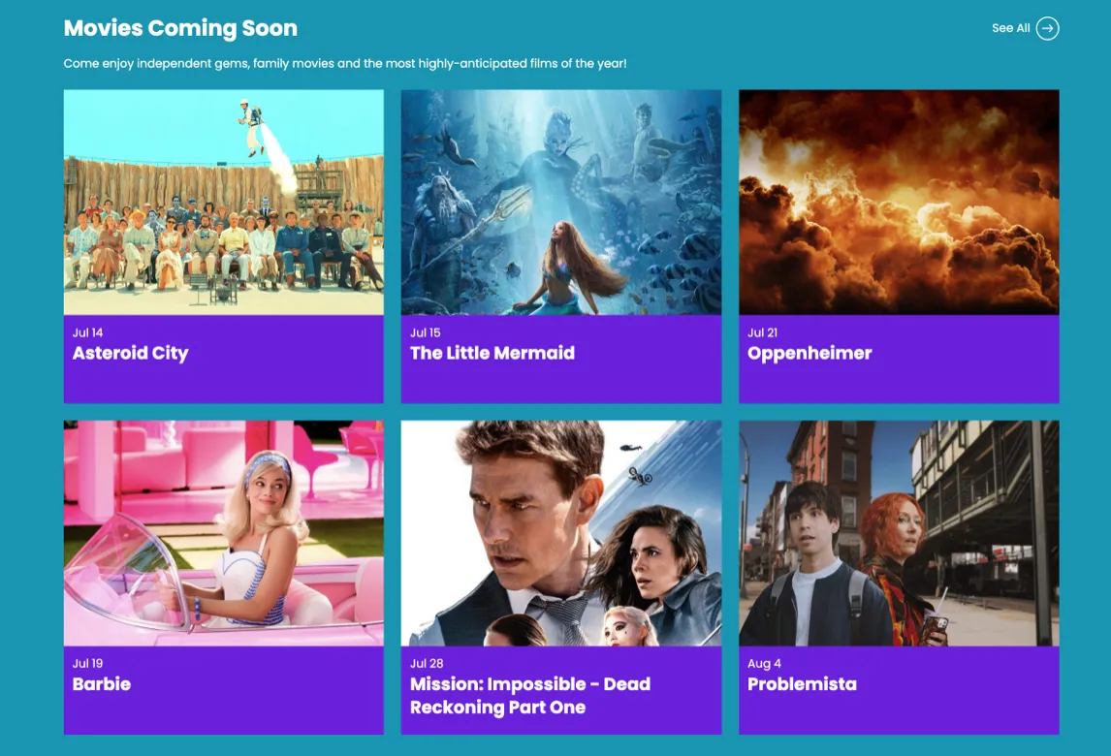
Task: Click the circled arrow icon beside See All
Action: [x=1047, y=28]
